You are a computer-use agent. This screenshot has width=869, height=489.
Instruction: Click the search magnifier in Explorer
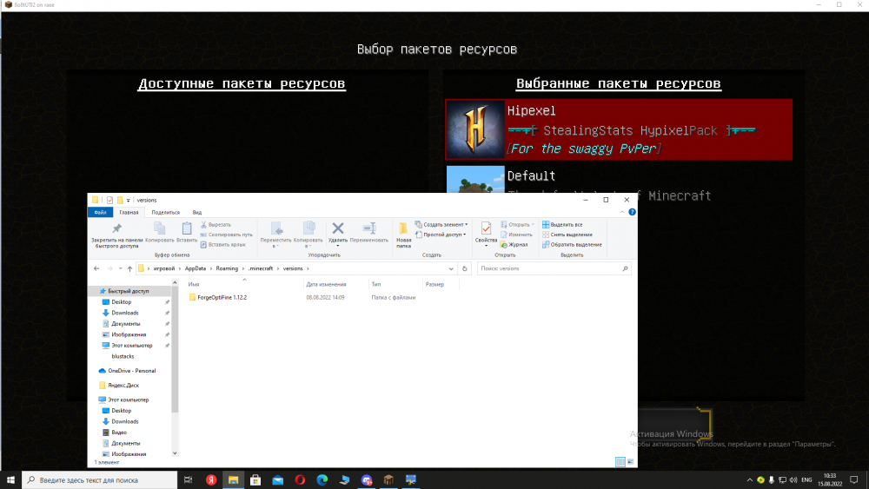(625, 268)
